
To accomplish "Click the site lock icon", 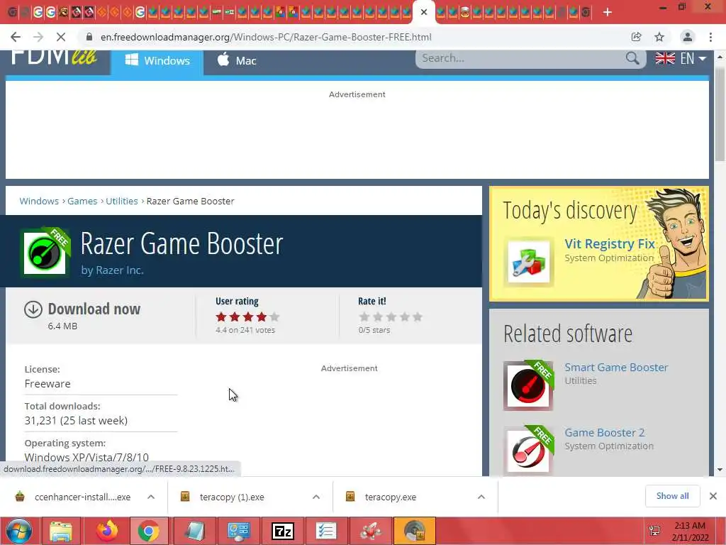I will click(x=89, y=37).
